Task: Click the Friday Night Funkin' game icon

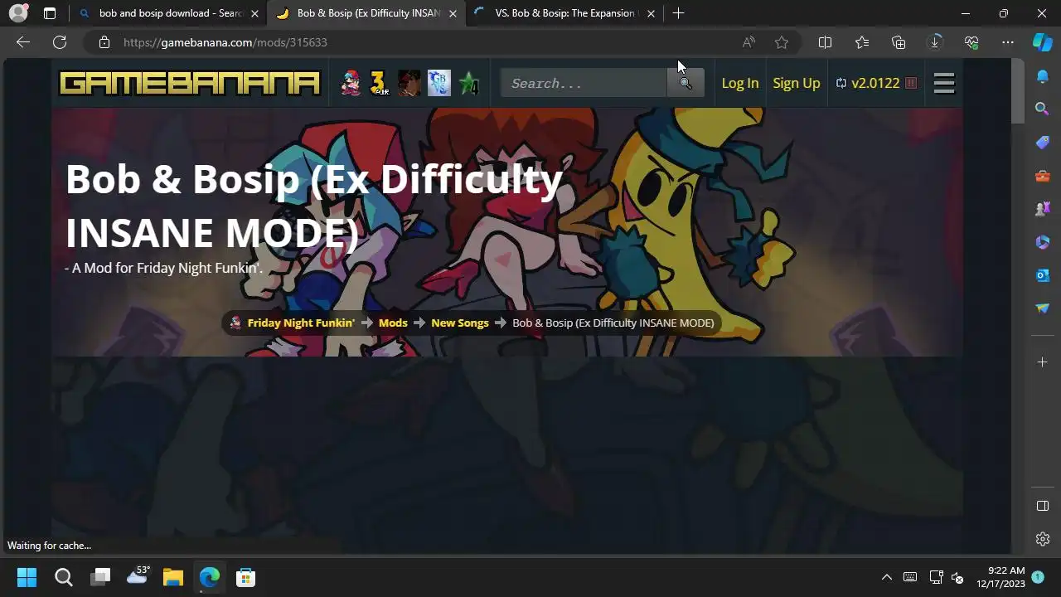Action: 351,83
